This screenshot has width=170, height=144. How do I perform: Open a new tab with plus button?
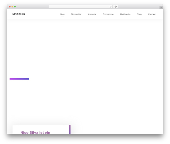pos(161,7)
